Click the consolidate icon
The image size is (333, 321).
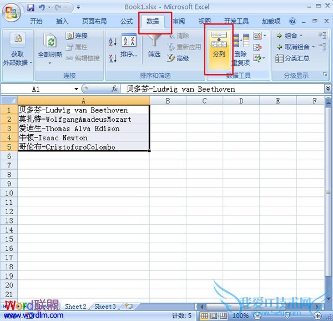[258, 47]
